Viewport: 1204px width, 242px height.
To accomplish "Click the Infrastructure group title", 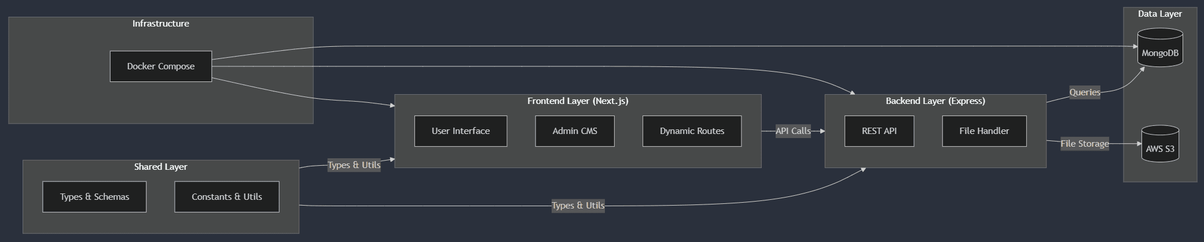I will tap(160, 24).
